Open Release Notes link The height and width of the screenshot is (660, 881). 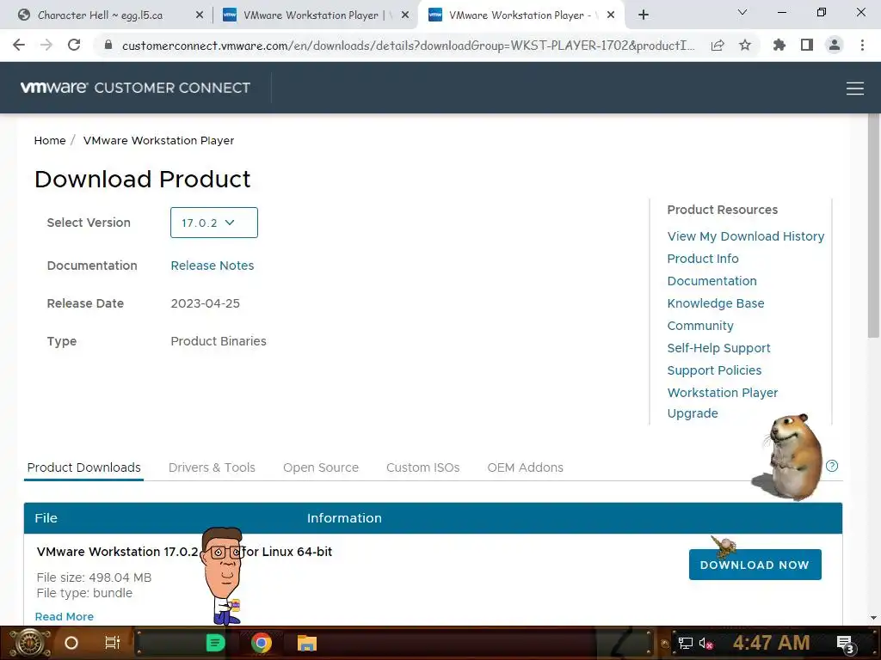[213, 266]
